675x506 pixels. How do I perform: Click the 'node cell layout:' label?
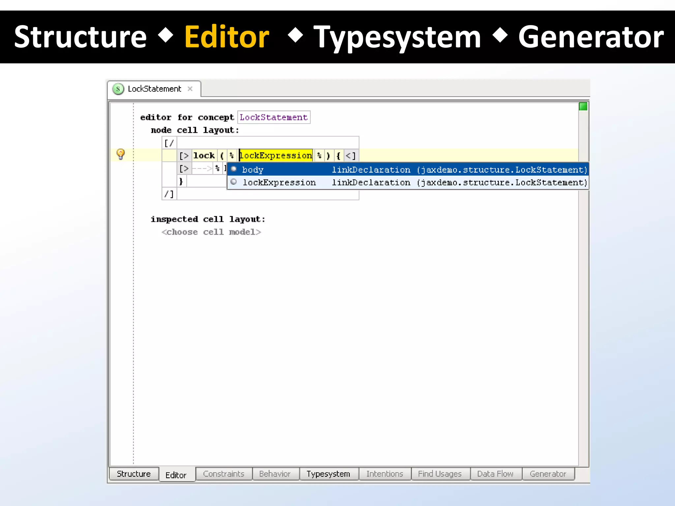tap(195, 130)
